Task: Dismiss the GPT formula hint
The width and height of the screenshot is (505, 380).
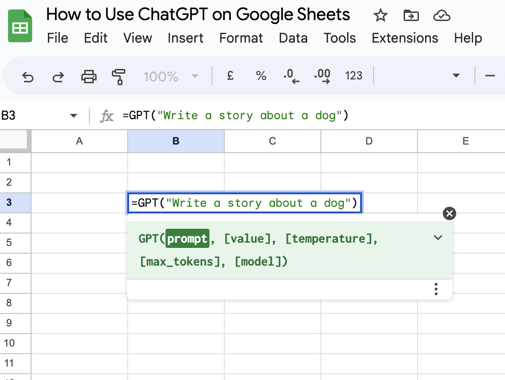Action: pyautogui.click(x=449, y=213)
